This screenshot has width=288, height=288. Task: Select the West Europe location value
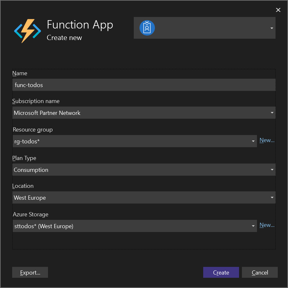(29, 197)
